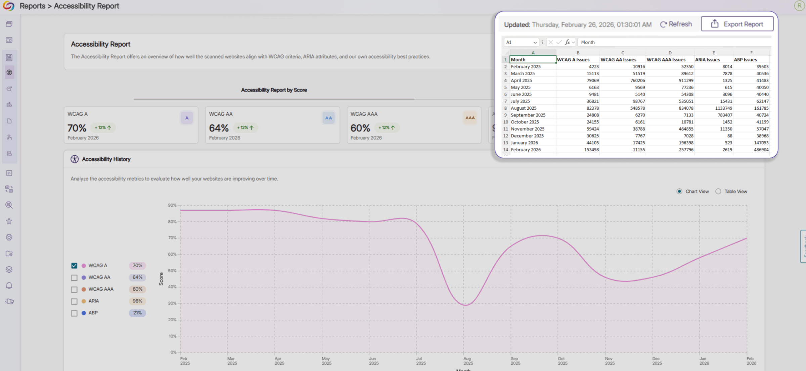The height and width of the screenshot is (371, 806).
Task: Click the app logo in top-left corner
Action: (x=8, y=6)
